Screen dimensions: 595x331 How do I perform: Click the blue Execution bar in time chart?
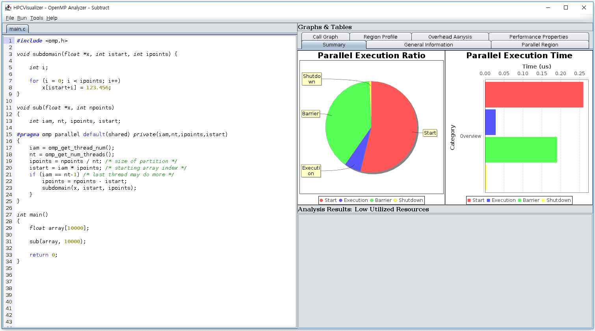(x=490, y=122)
